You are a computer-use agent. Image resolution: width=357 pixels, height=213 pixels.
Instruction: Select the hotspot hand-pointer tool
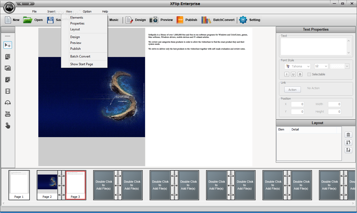pyautogui.click(x=8, y=125)
